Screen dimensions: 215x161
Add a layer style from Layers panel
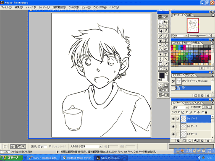178,141
